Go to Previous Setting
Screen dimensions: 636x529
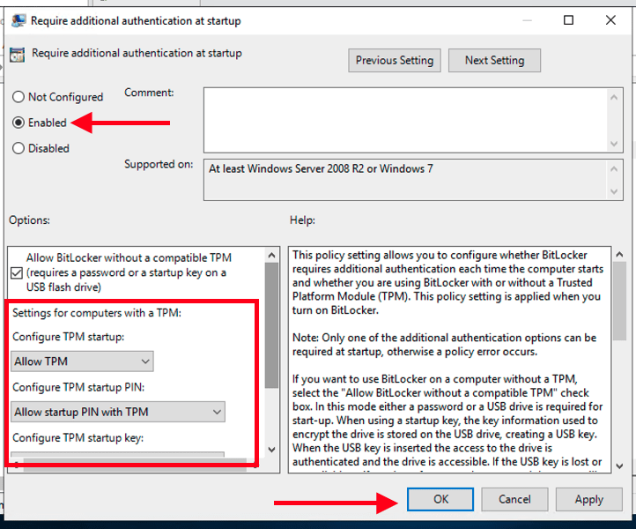click(394, 60)
